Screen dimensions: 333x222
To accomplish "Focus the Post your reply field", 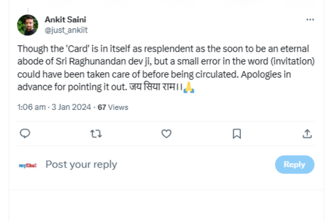I will pyautogui.click(x=150, y=164).
